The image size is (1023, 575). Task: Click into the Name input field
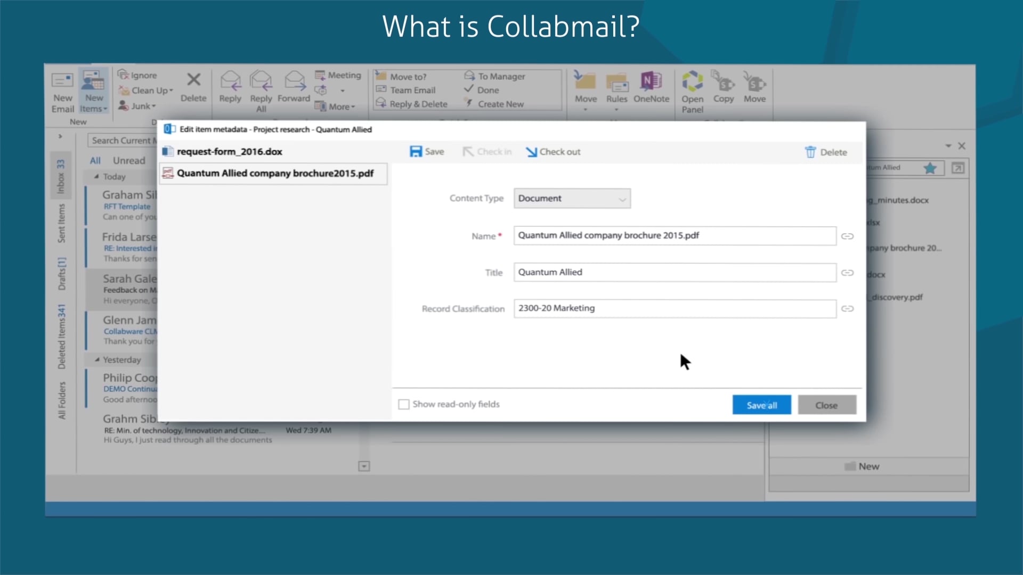click(675, 236)
